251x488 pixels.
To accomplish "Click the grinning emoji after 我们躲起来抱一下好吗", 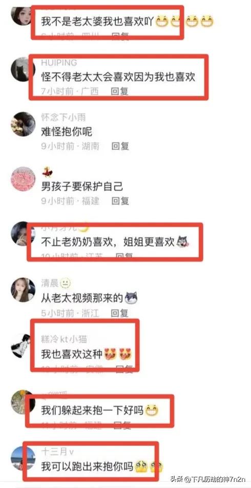I will click(152, 410).
